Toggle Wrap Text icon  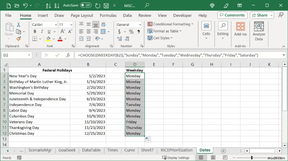(103, 24)
